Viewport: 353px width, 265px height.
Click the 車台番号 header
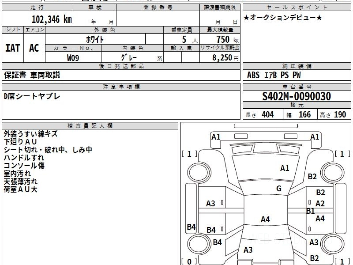297,87
